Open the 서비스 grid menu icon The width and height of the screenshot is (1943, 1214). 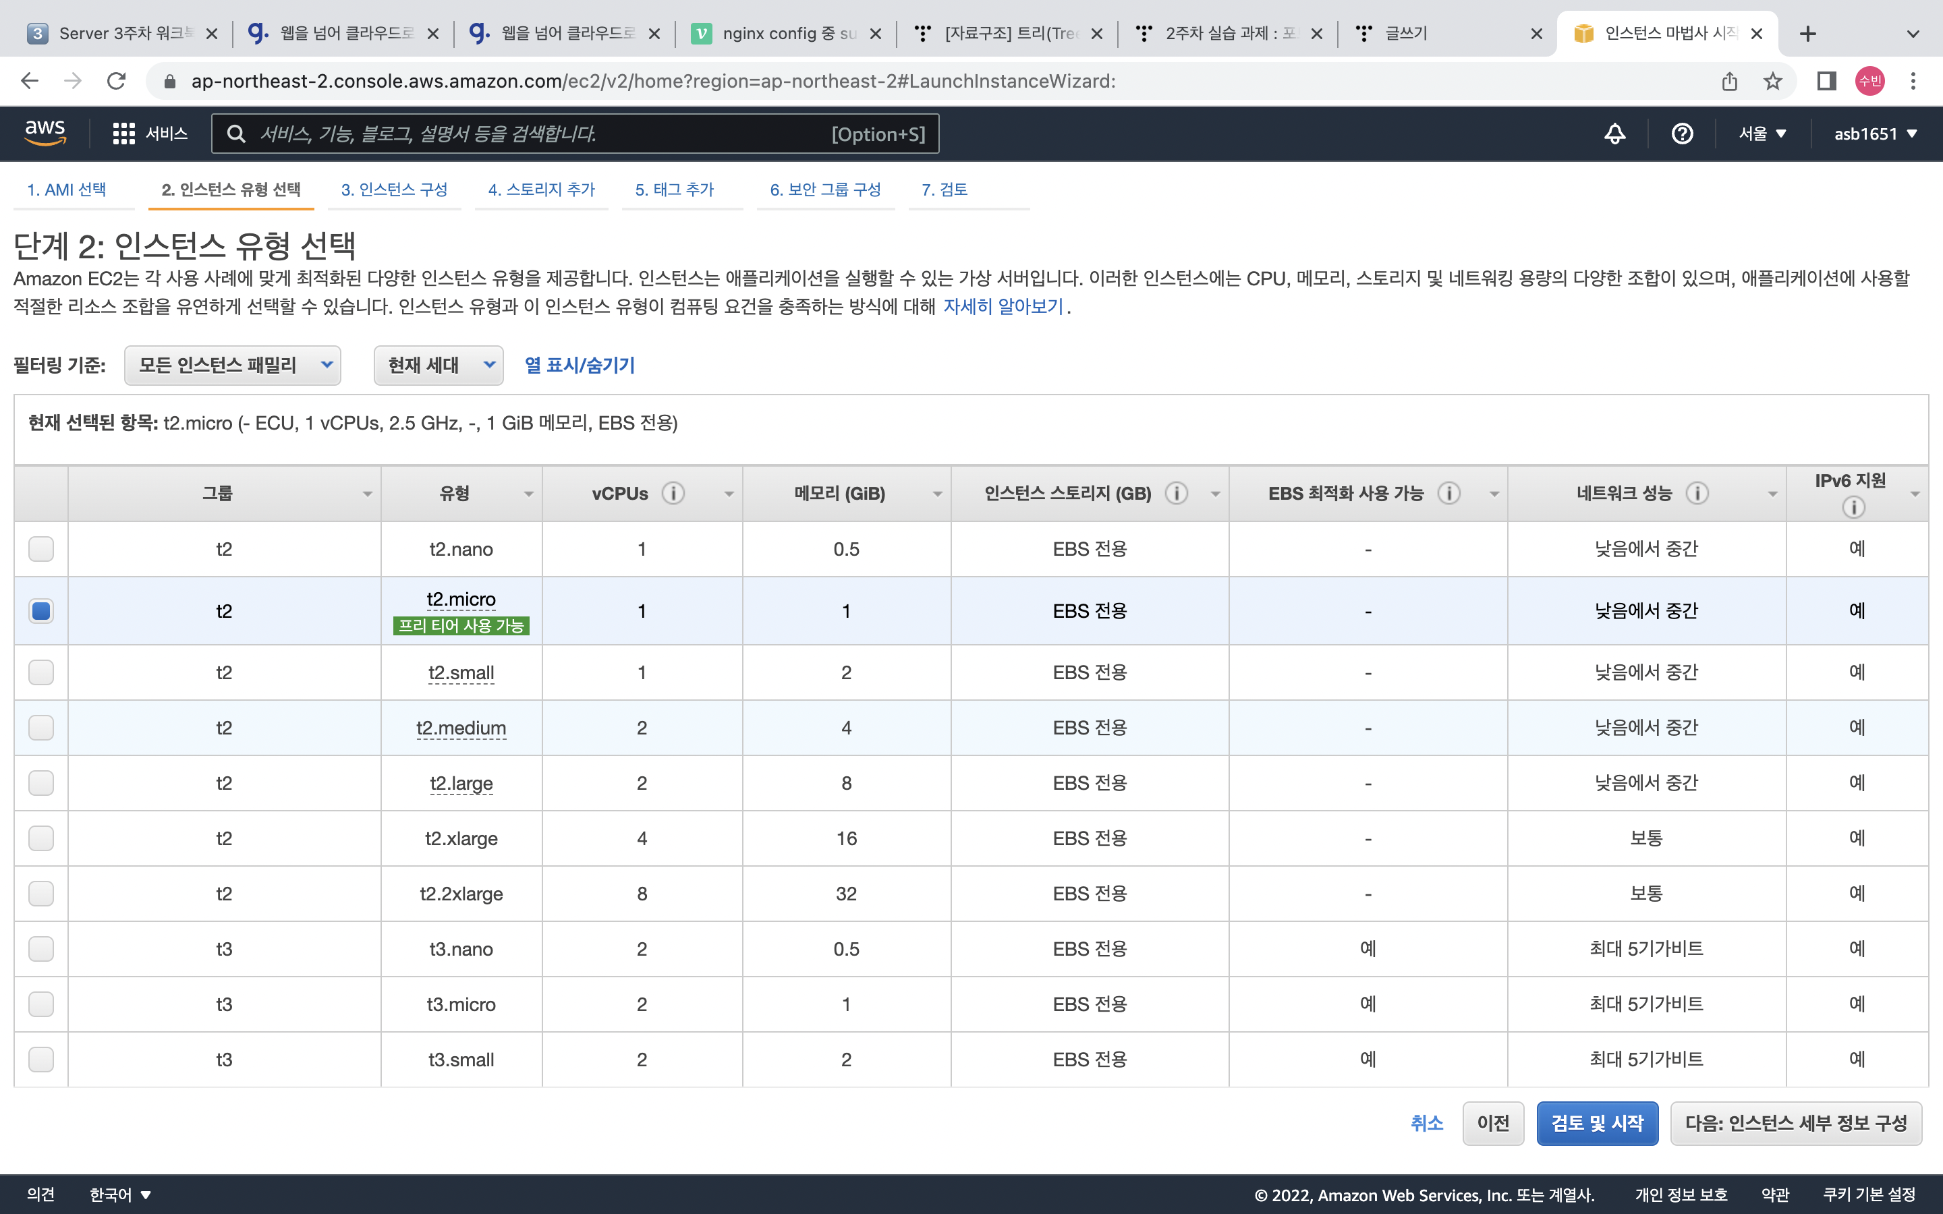click(x=123, y=134)
